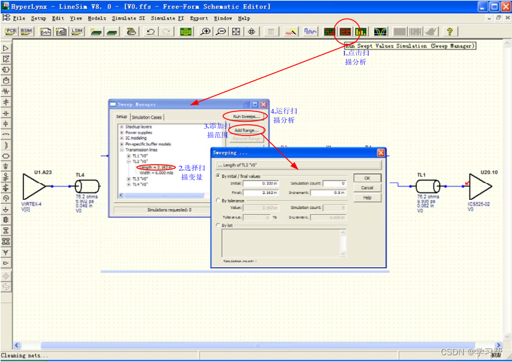Click the U1.A23 VIRTEX-4 driver symbol

(34, 186)
